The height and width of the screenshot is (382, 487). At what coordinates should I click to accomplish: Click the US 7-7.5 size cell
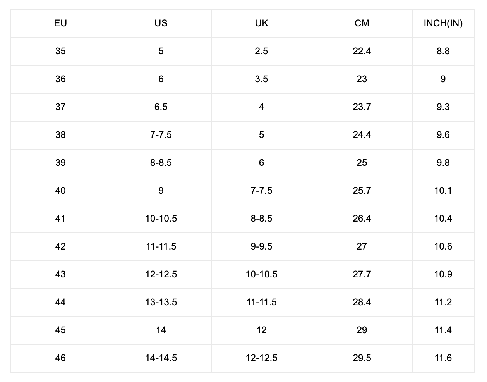click(161, 135)
